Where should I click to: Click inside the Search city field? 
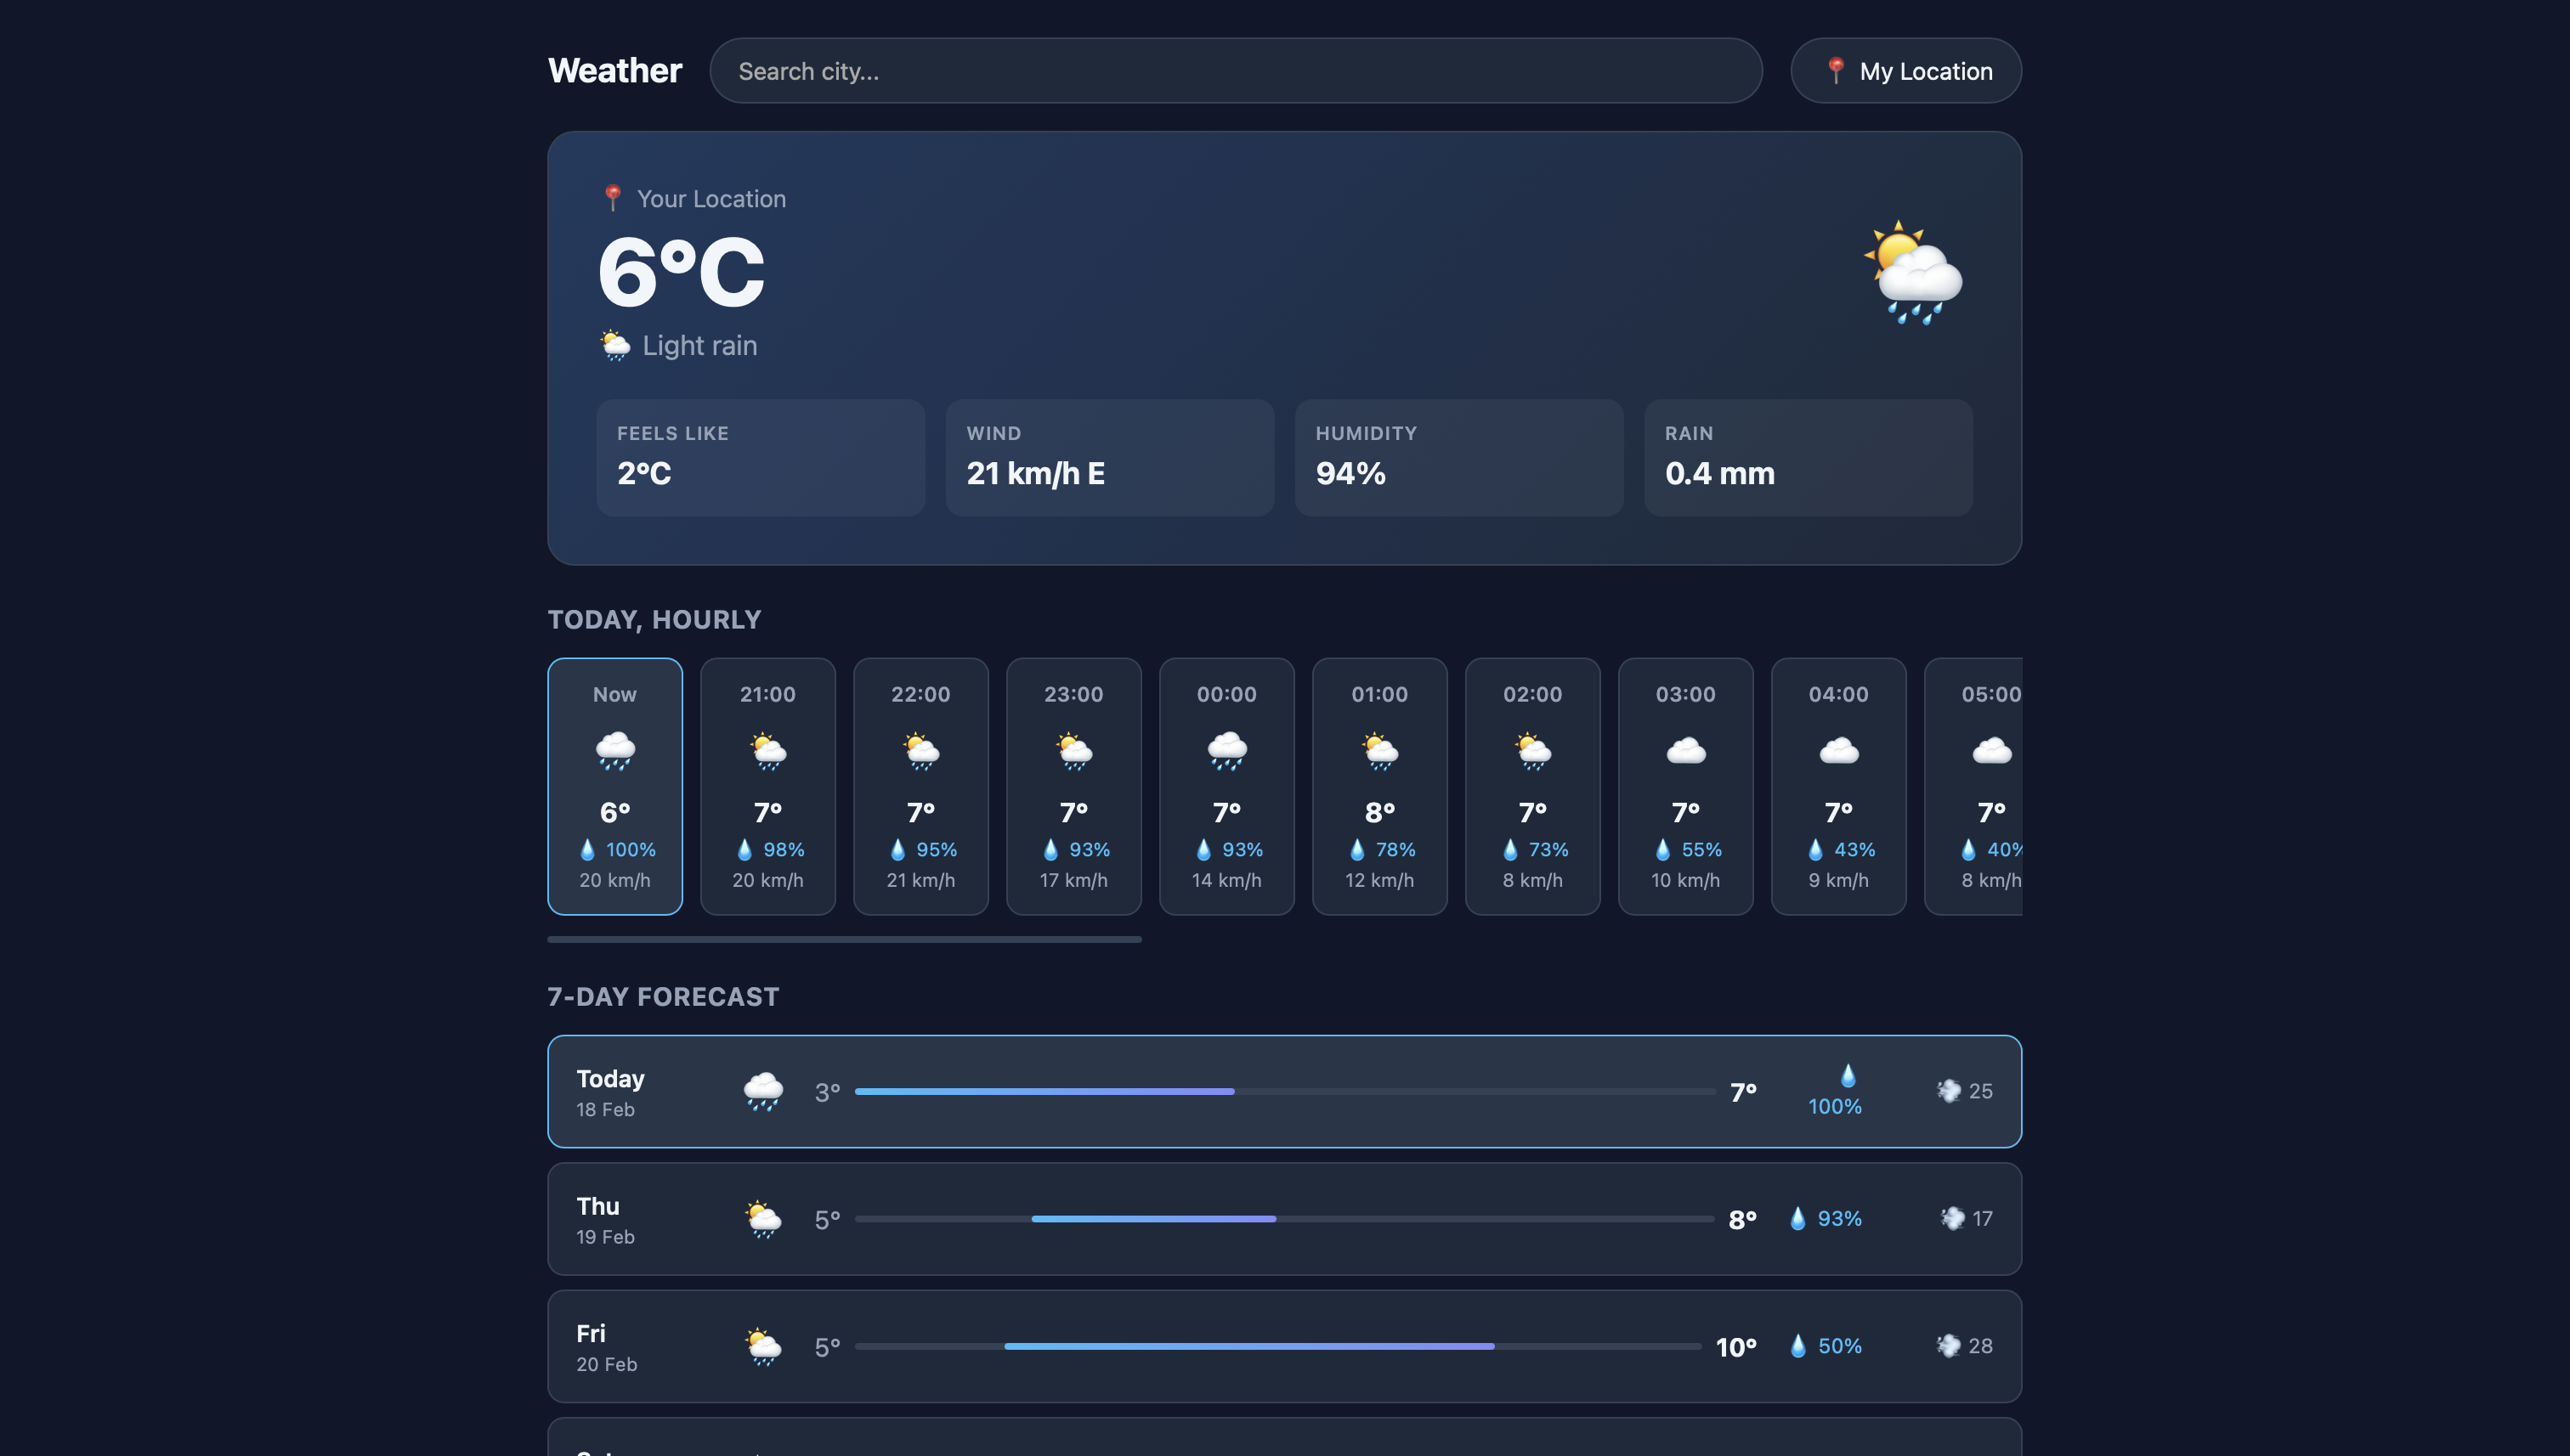(1236, 70)
